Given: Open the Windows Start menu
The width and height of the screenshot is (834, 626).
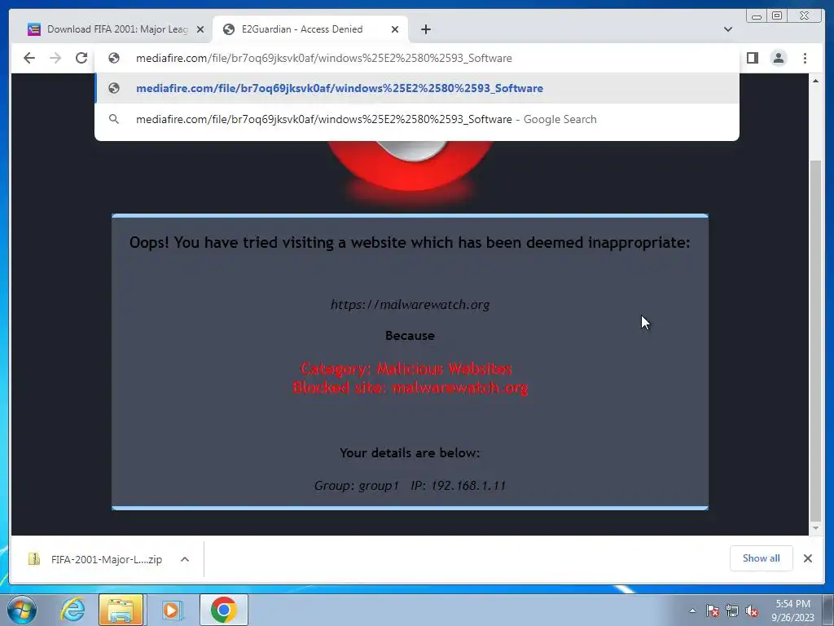Looking at the screenshot, I should click(22, 610).
